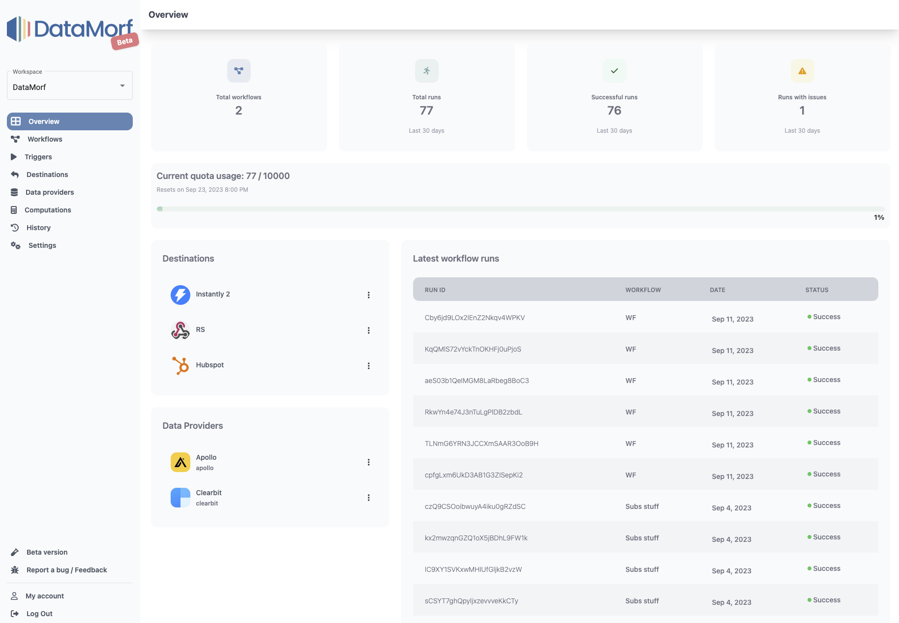Click the Instantly 2 lightning logo
Viewport: 899px width, 623px height.
coord(180,295)
